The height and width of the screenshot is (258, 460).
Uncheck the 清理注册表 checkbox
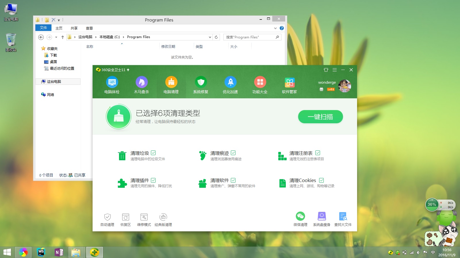coord(318,153)
